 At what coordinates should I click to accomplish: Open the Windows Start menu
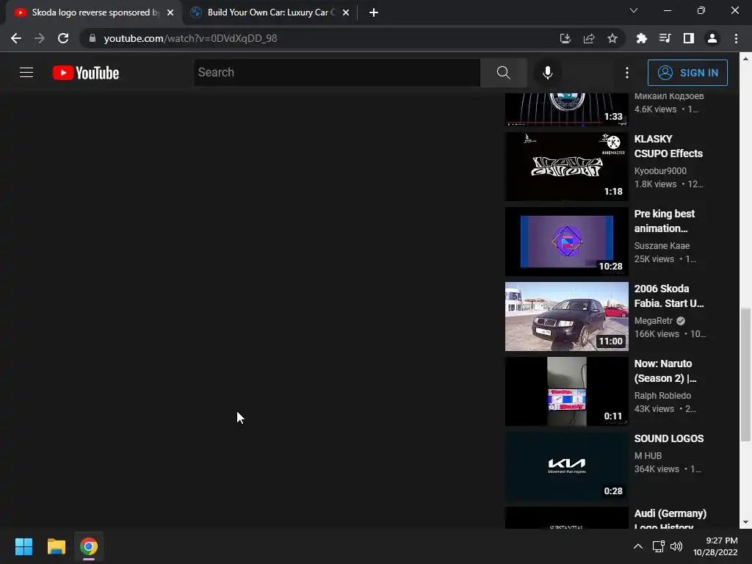[x=23, y=546]
